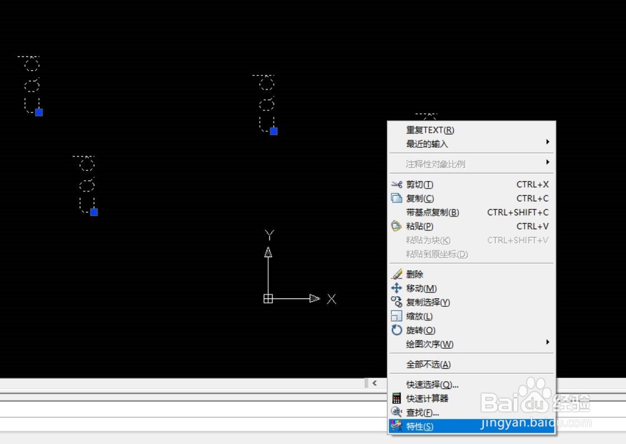Click the left scrollbar chevron arrow

(374, 383)
